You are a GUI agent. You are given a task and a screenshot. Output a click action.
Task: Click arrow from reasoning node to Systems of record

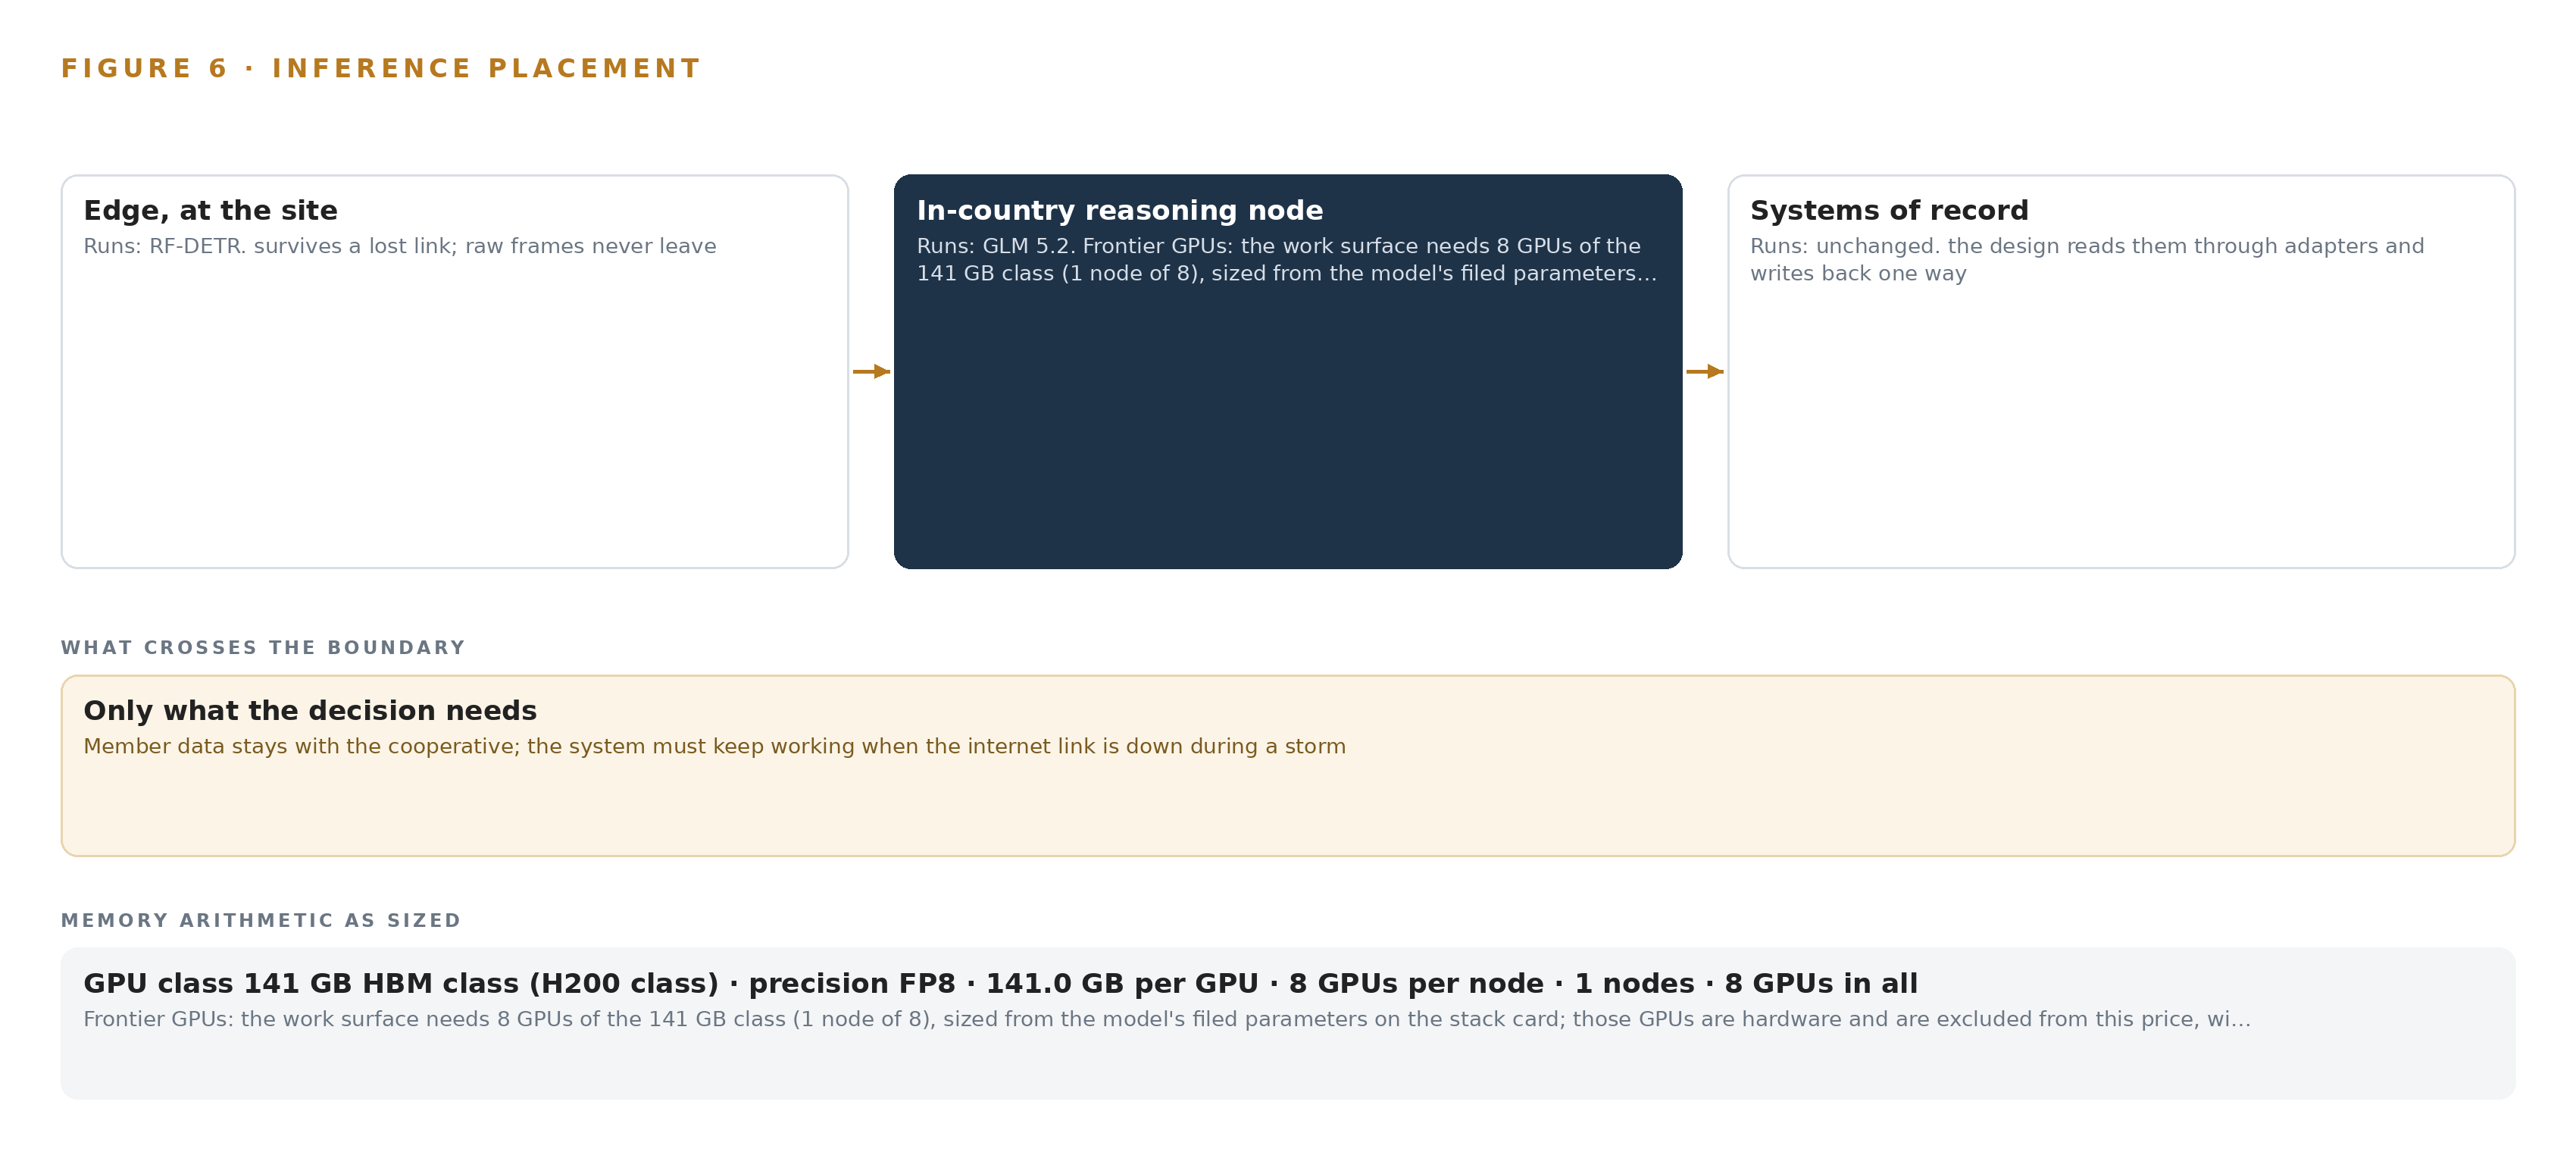[x=1705, y=372]
